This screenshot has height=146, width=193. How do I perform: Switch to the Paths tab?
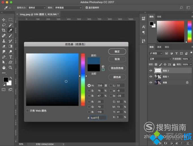coord(167,47)
